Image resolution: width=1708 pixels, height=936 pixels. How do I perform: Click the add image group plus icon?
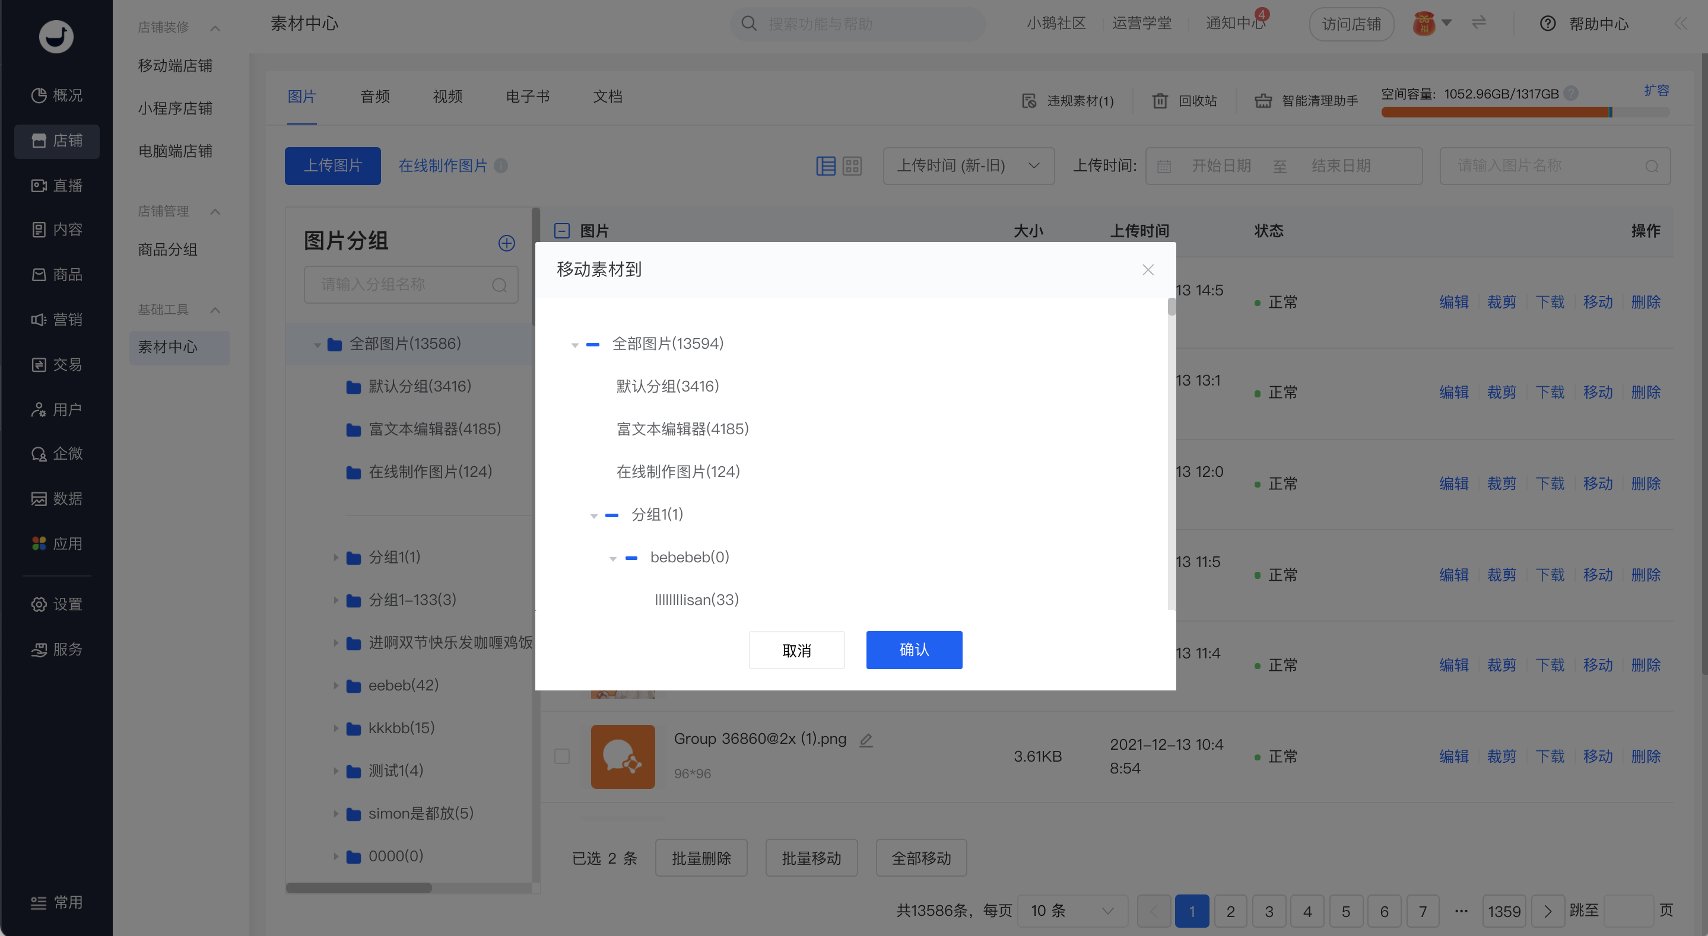(x=507, y=243)
